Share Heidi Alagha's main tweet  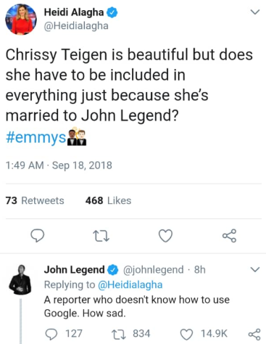tap(229, 236)
